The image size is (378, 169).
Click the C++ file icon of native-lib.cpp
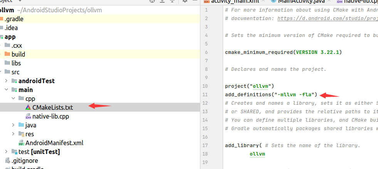pos(28,116)
